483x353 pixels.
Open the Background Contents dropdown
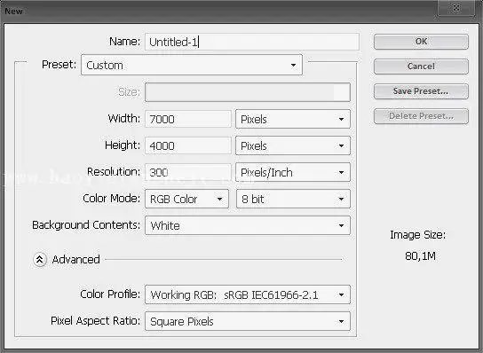248,225
